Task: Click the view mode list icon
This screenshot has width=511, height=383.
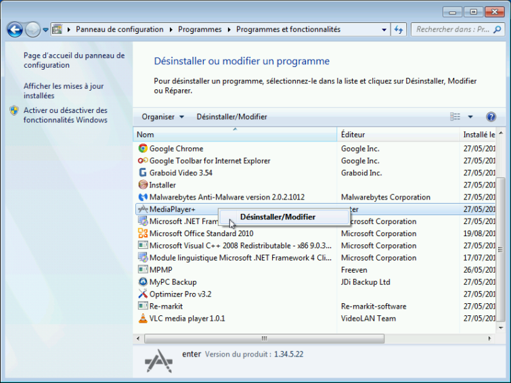Action: tap(455, 116)
